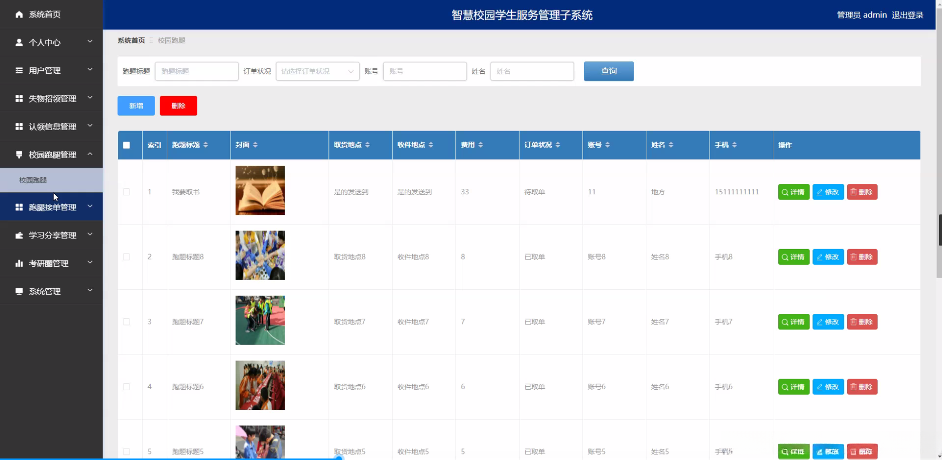Click the monitor icon beside 系统管理
The height and width of the screenshot is (460, 942).
[x=19, y=291]
